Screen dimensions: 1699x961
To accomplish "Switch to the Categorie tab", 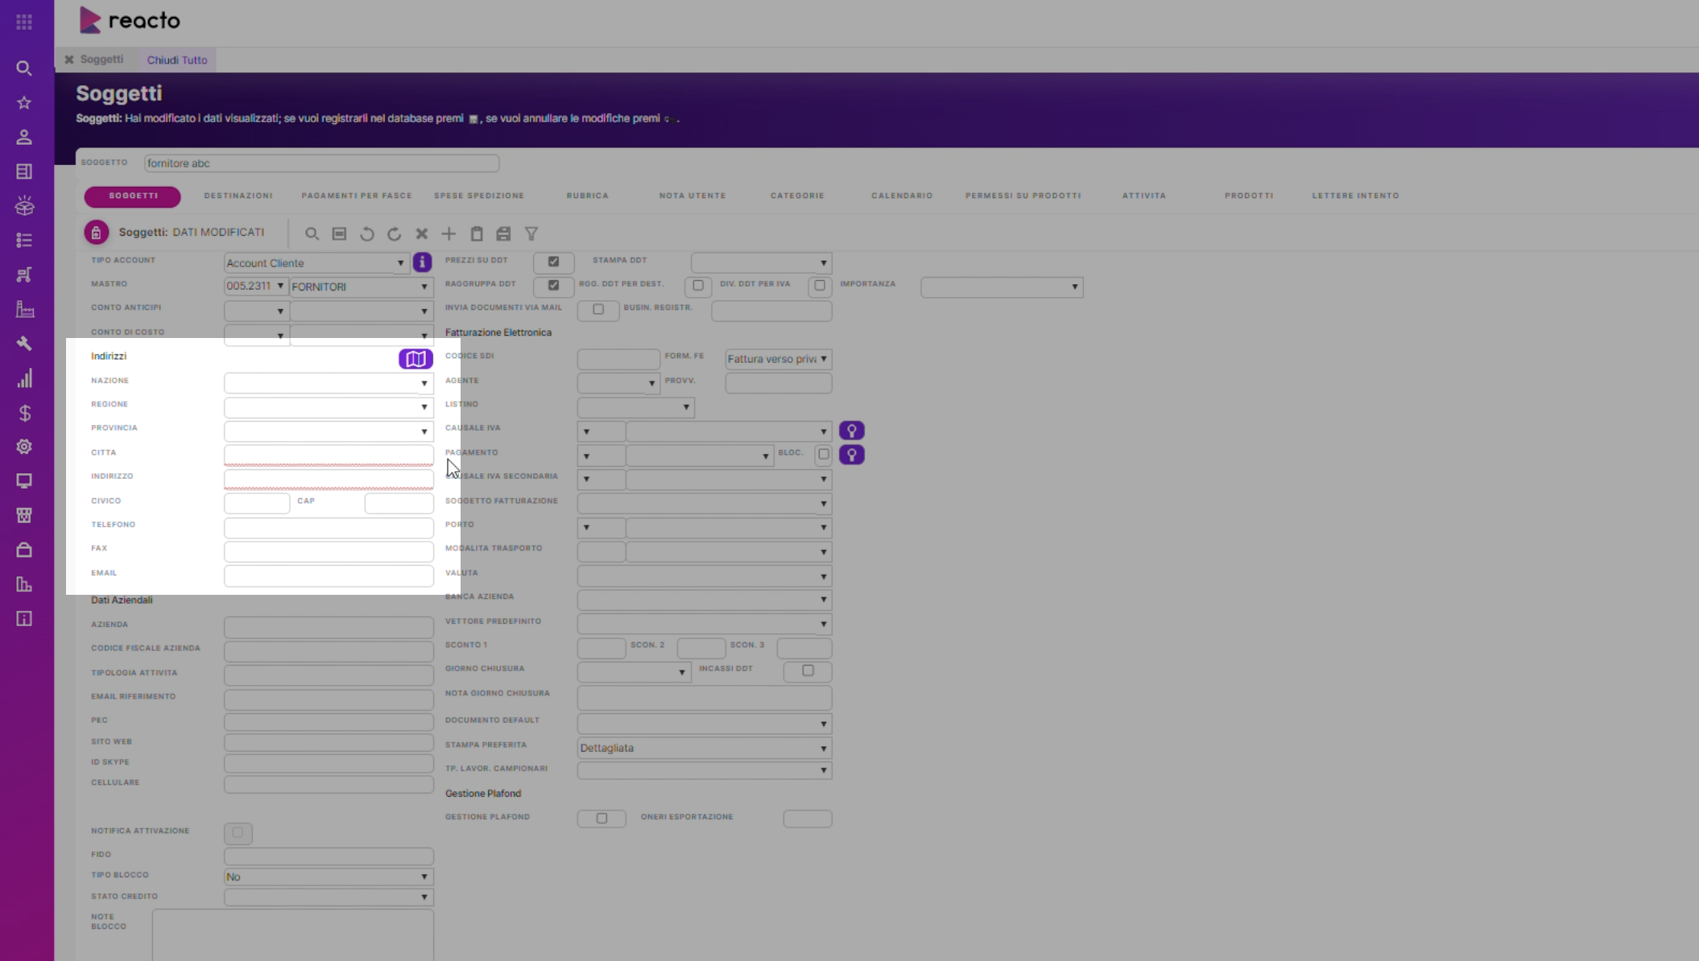I will [797, 196].
